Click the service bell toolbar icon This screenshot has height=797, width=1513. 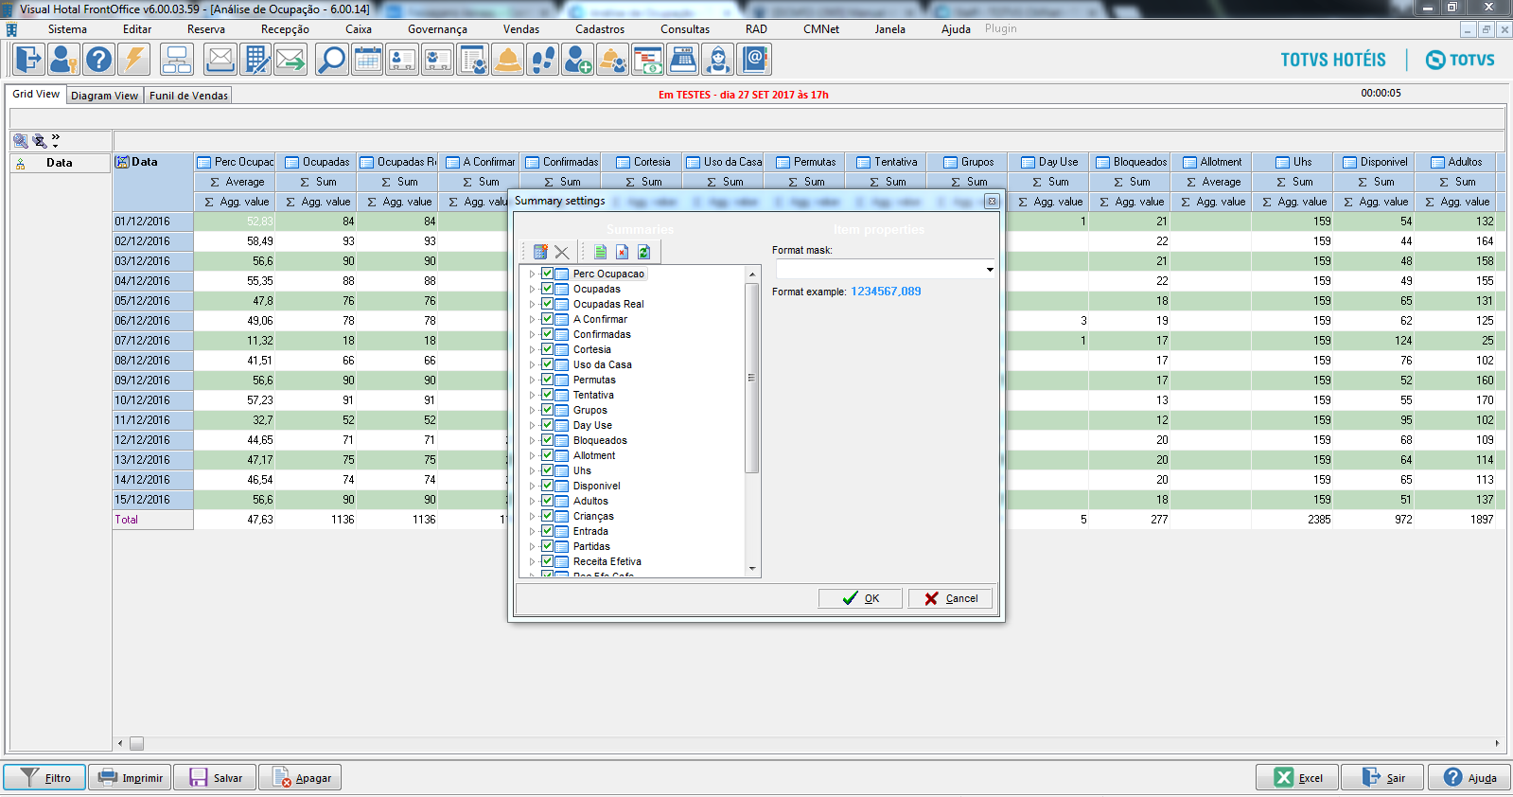tap(508, 60)
